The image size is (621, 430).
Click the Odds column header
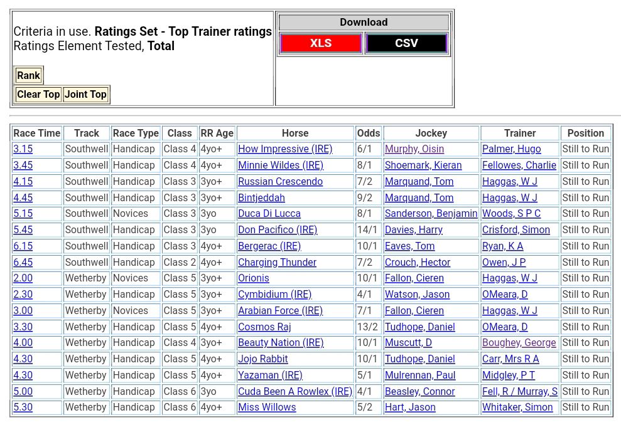pyautogui.click(x=369, y=133)
